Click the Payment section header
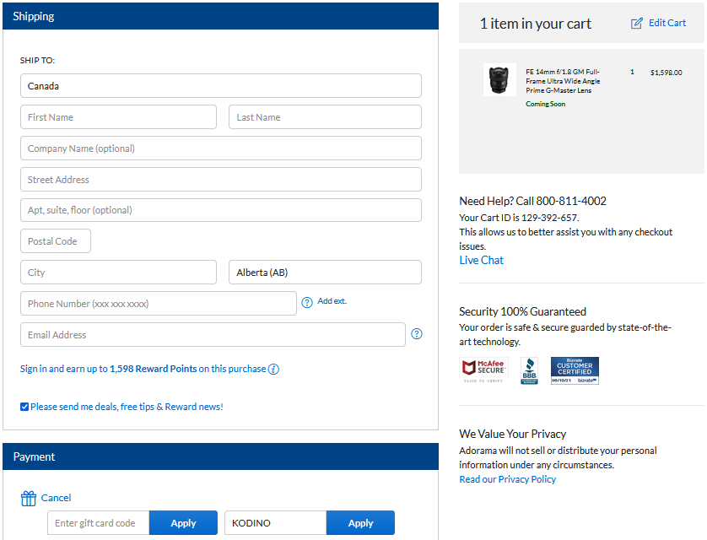The image size is (707, 540). point(220,456)
